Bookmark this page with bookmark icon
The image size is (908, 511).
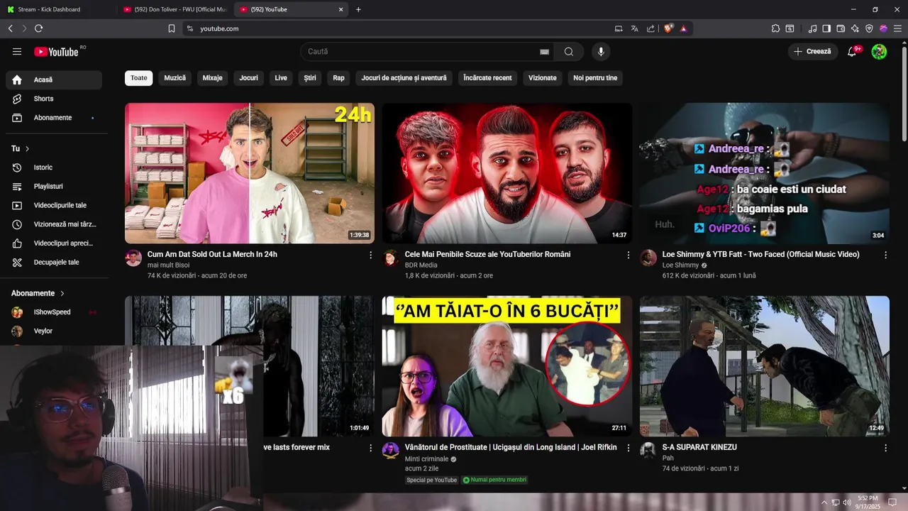tap(172, 28)
